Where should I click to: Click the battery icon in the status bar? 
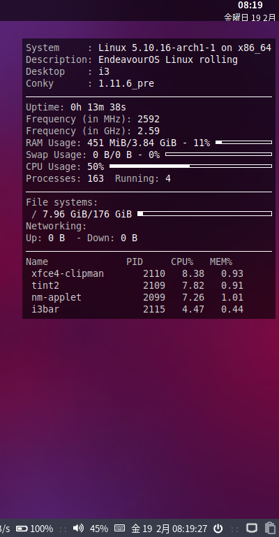click(x=22, y=529)
